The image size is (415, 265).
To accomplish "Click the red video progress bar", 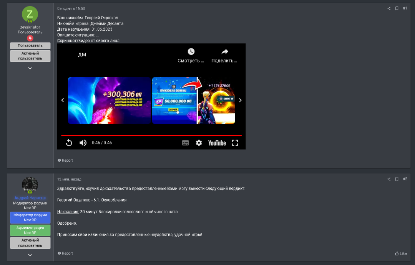I will (x=151, y=136).
